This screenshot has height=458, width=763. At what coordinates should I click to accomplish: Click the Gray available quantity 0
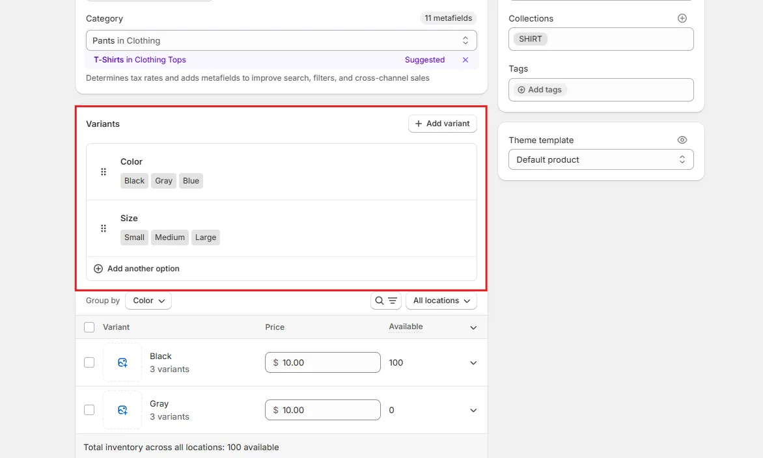tap(391, 410)
